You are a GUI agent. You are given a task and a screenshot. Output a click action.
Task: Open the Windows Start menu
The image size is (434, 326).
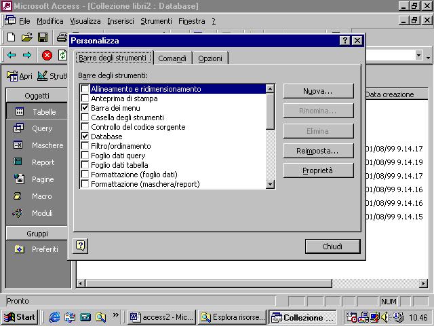coord(20,317)
